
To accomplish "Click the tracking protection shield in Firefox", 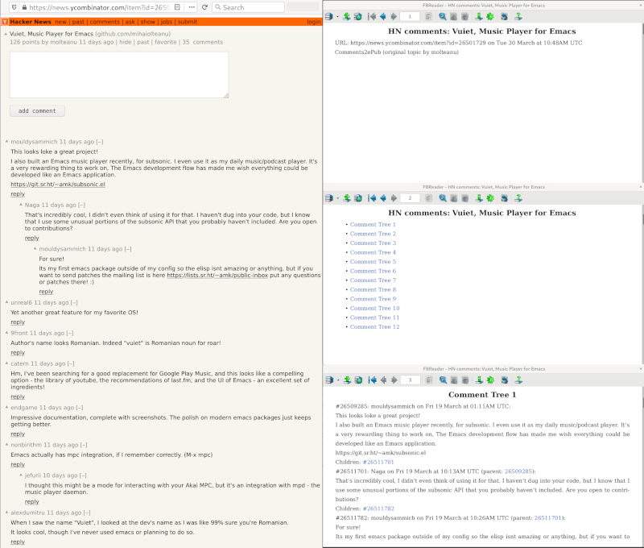I will tap(14, 7).
